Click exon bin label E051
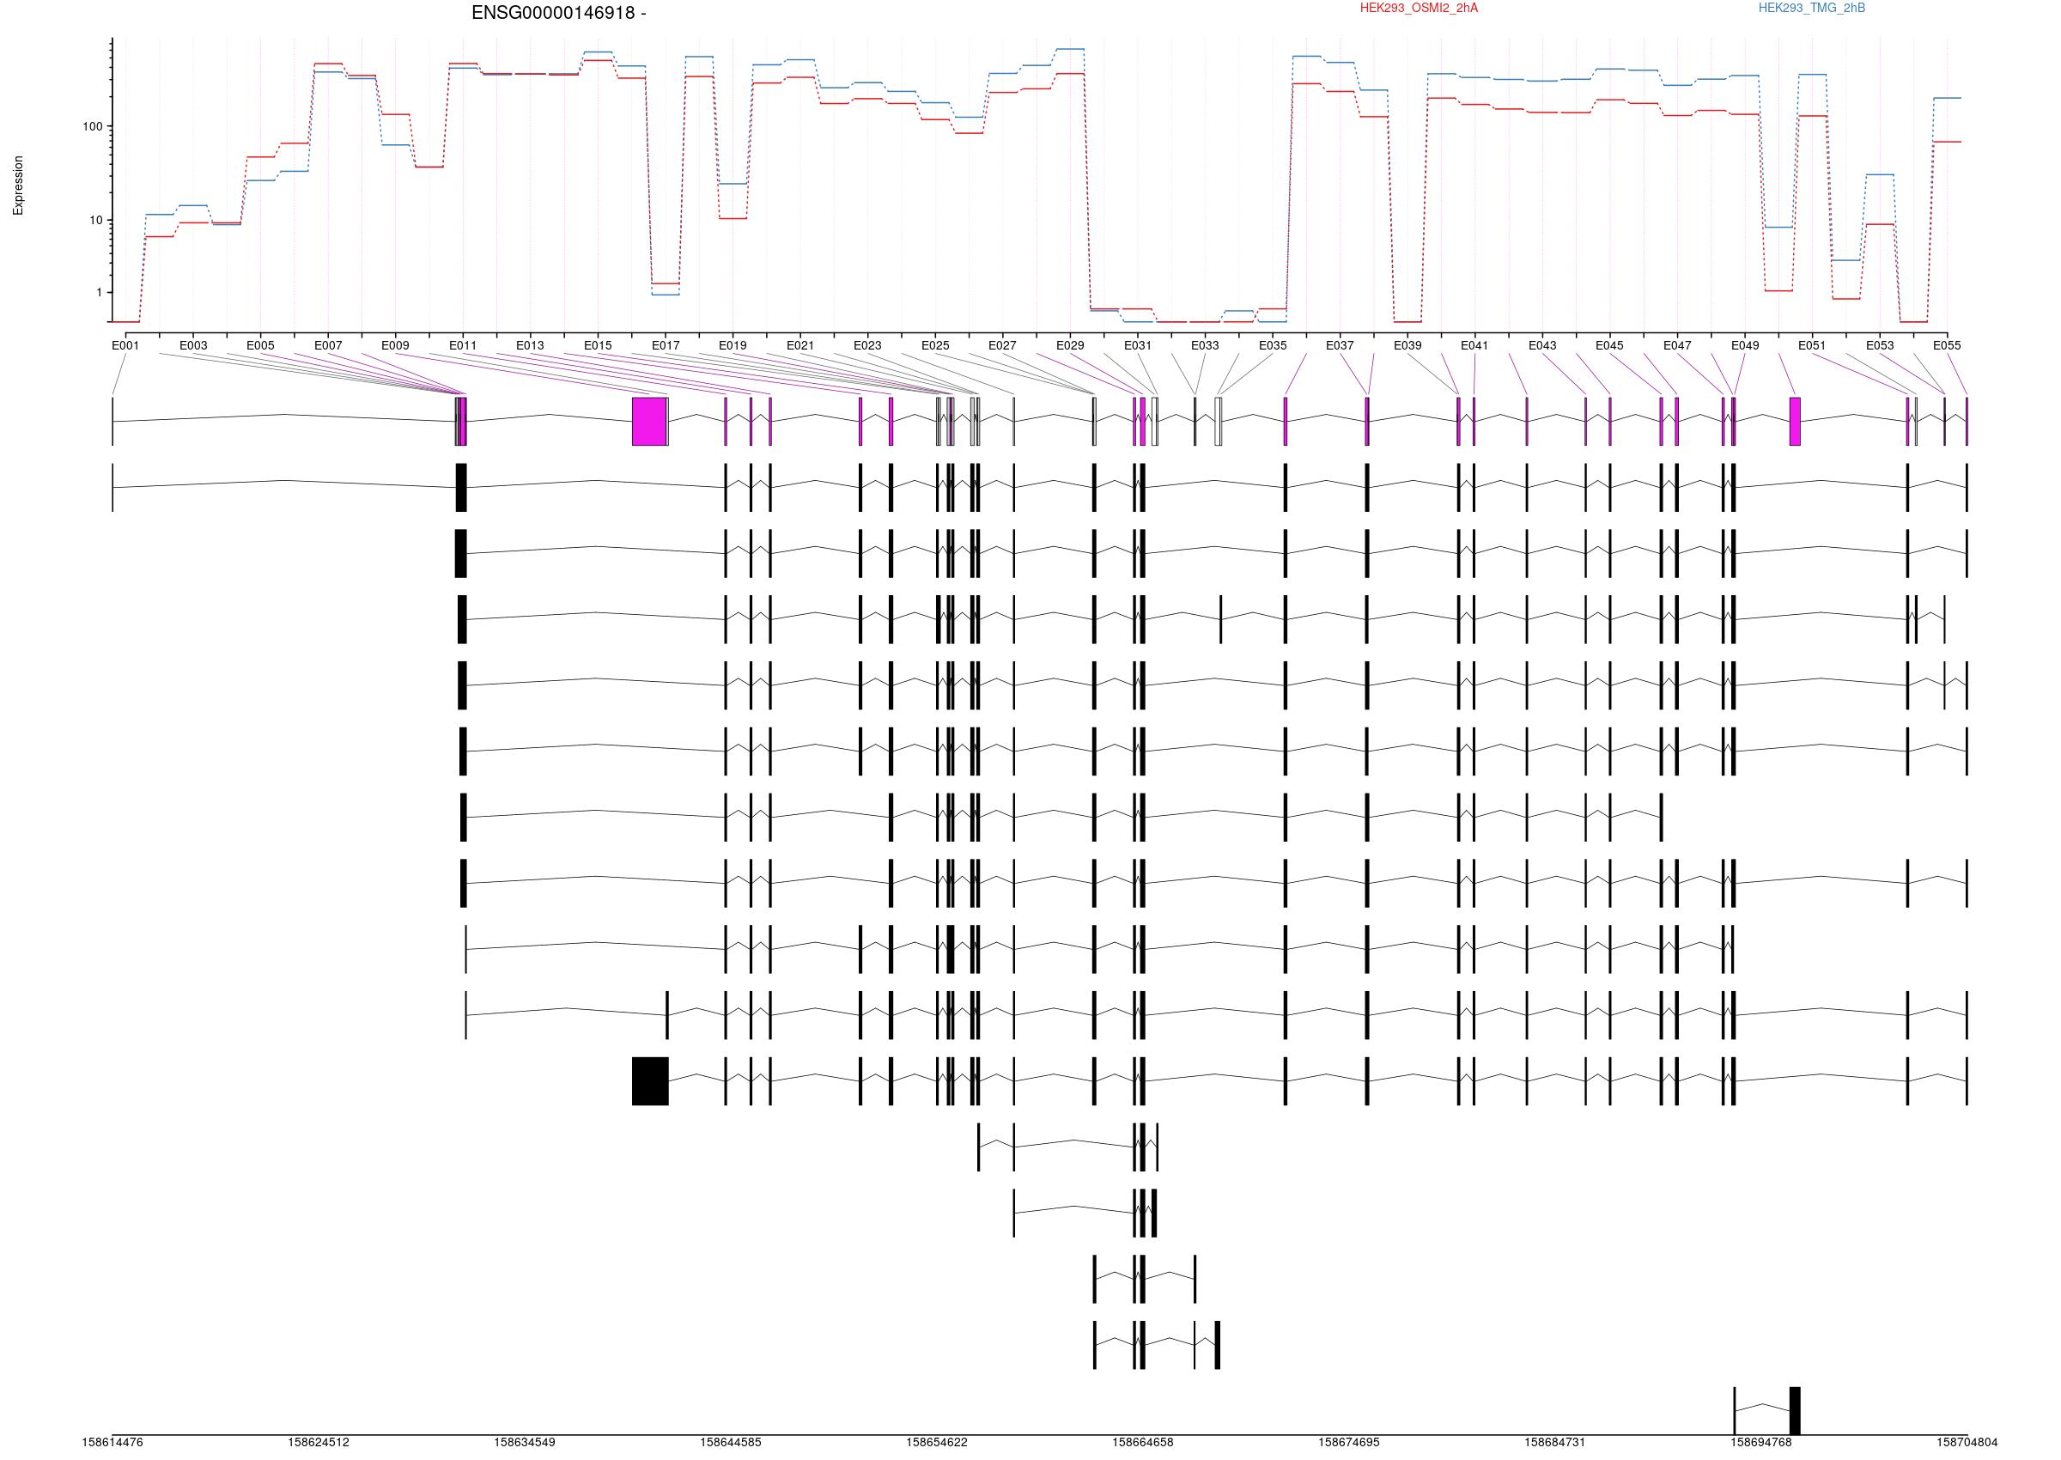The image size is (2061, 1460). click(x=1812, y=345)
